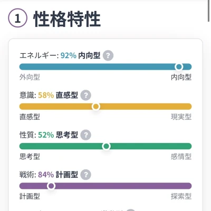Click the help icon beside 思考型 52%

86,135
